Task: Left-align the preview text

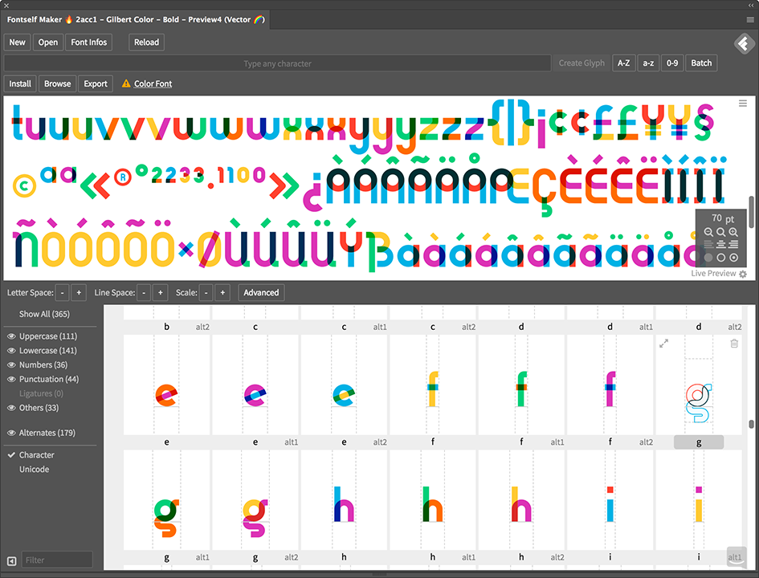Action: pos(708,244)
